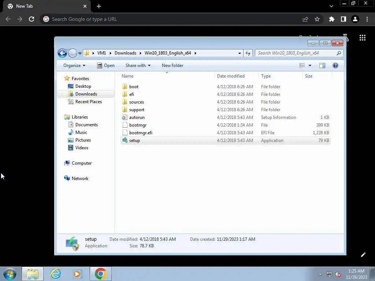Image resolution: width=375 pixels, height=281 pixels.
Task: Open Explorer help icon
Action: tap(335, 65)
